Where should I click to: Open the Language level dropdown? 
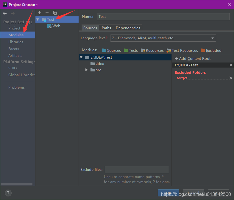[x=163, y=38]
